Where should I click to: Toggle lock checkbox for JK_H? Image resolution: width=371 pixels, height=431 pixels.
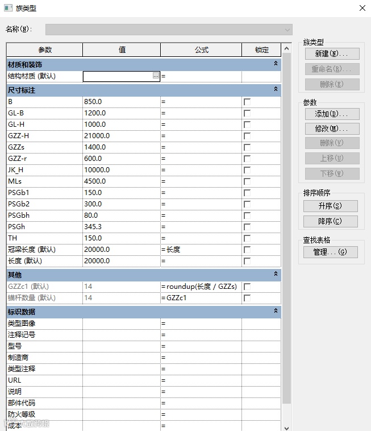(247, 170)
